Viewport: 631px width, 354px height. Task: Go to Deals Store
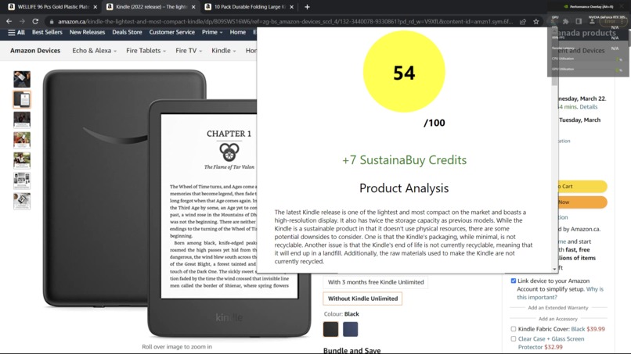[x=127, y=32]
